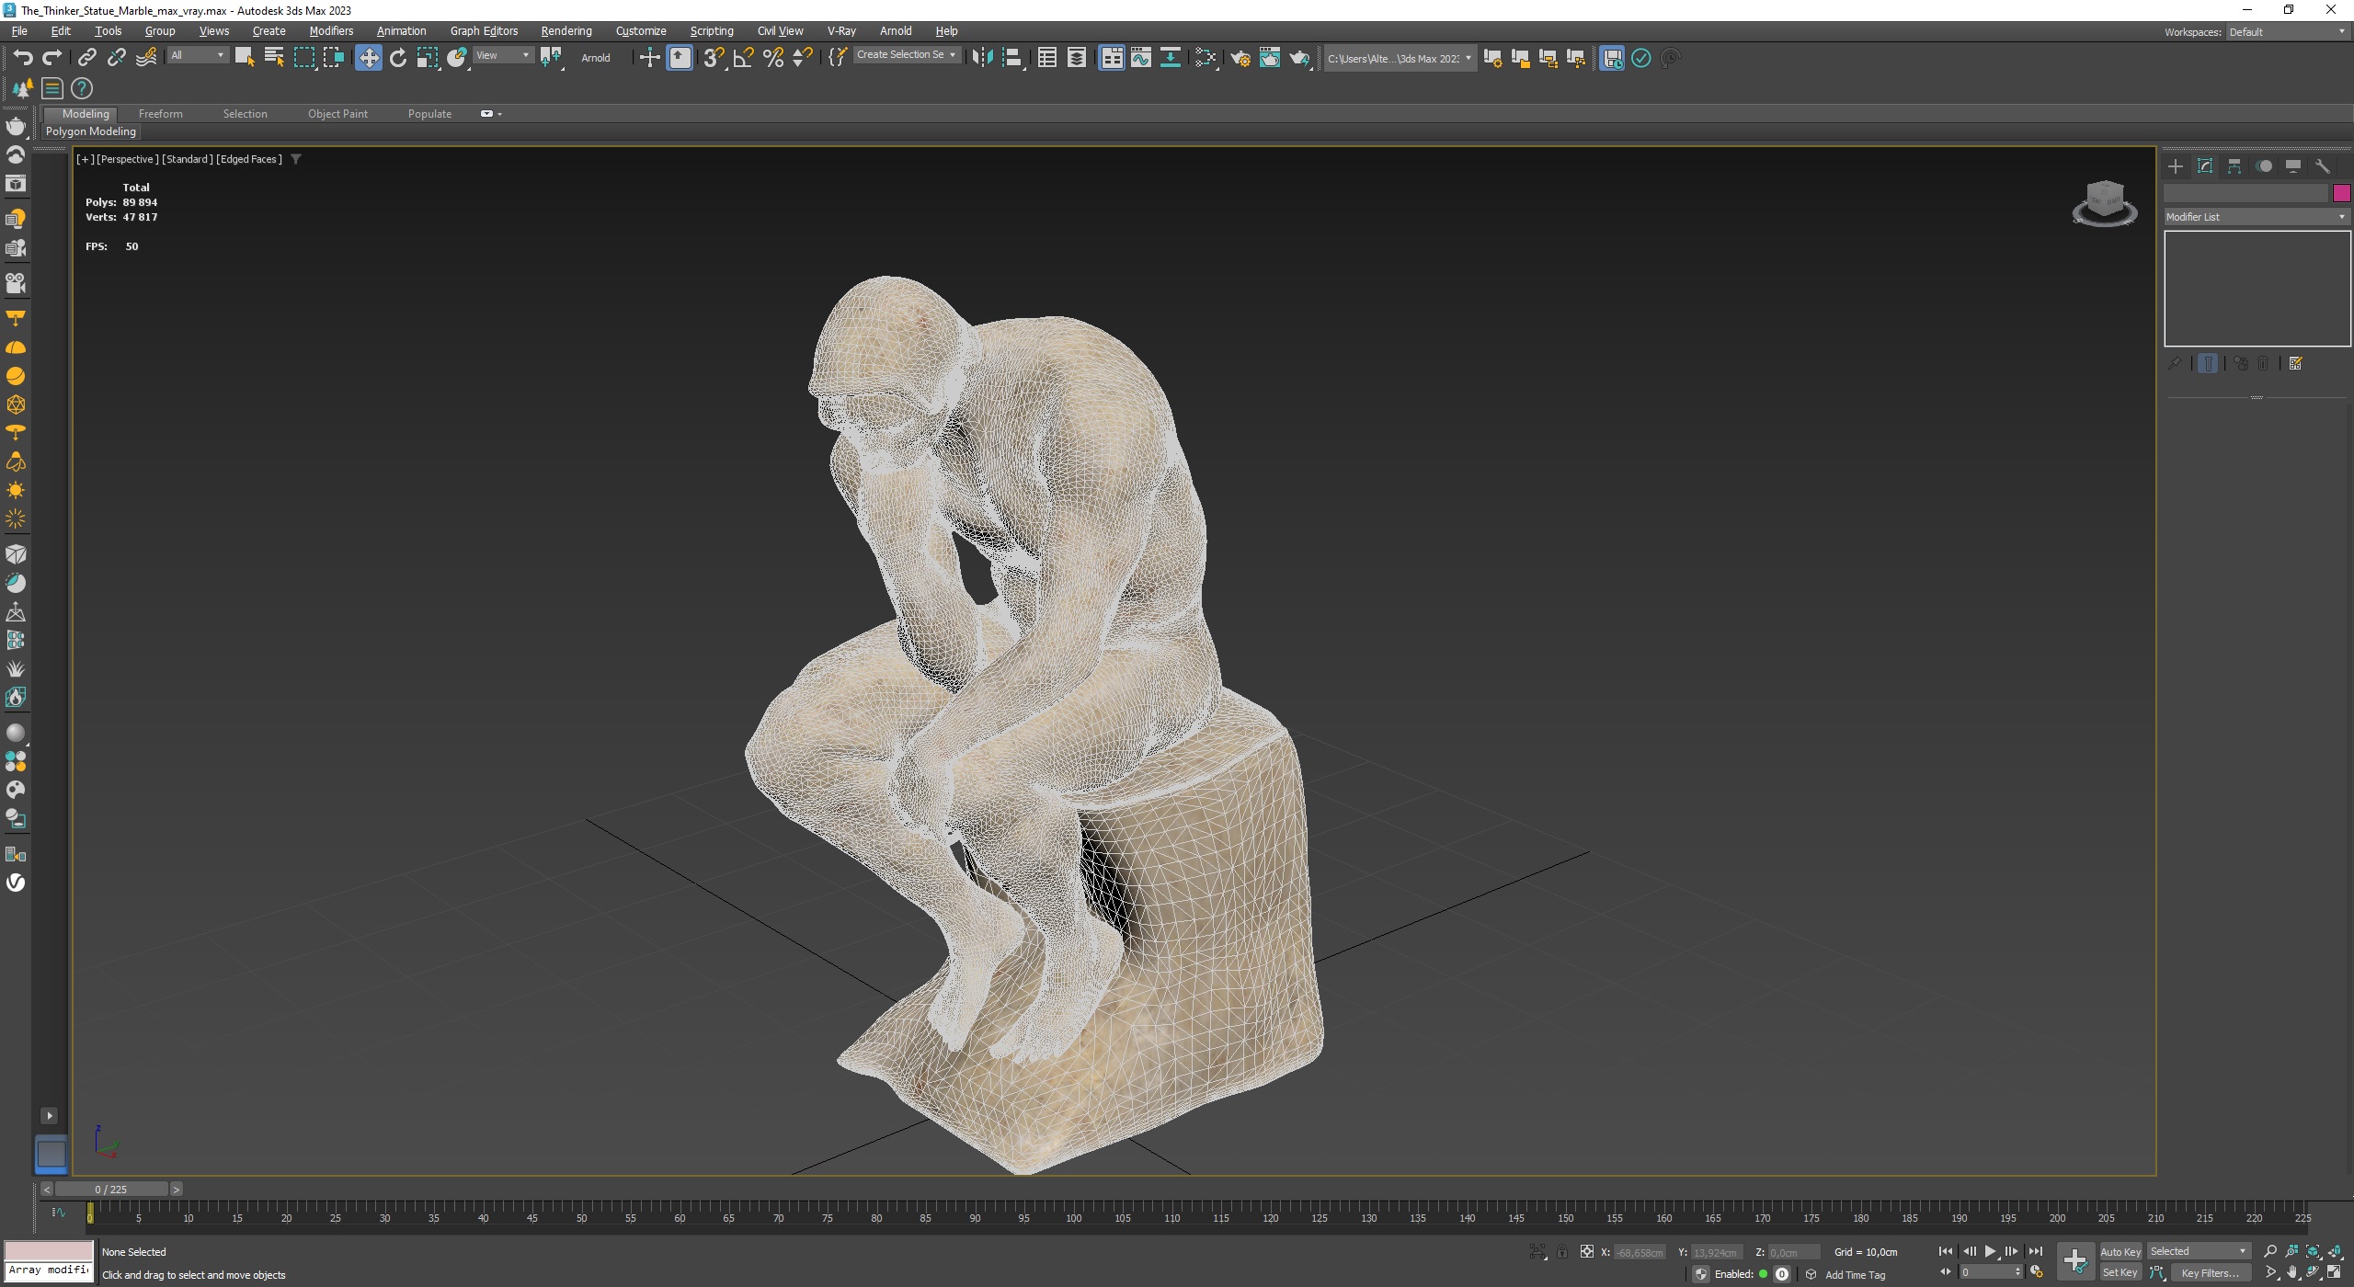
Task: Click the Rectangular Selection Region icon
Action: click(x=304, y=58)
